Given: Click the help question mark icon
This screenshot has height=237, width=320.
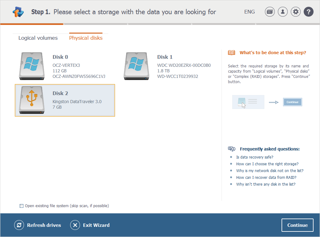Looking at the screenshot, I should click(x=308, y=11).
